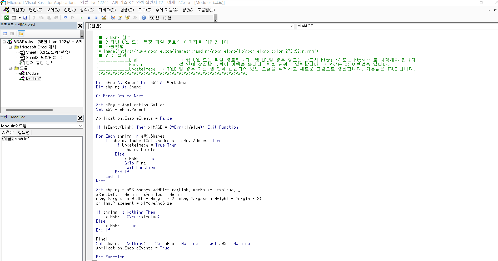Open the 도움말(H) menu

coord(206,10)
